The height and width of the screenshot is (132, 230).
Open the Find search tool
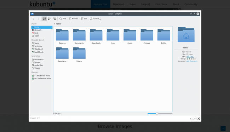point(63,19)
